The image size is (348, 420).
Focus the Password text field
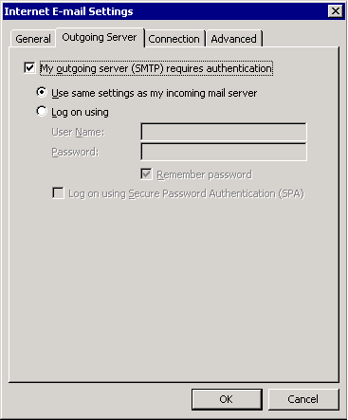pos(224,152)
